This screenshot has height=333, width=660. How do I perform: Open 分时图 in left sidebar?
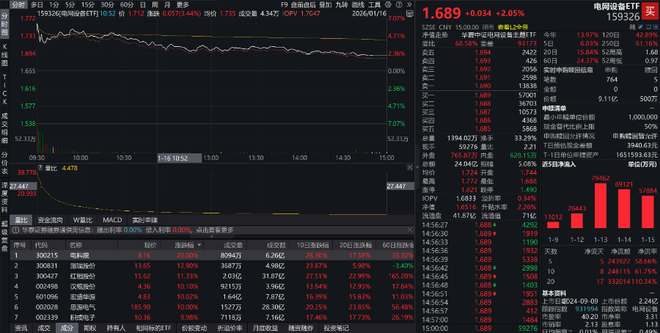coord(4,24)
